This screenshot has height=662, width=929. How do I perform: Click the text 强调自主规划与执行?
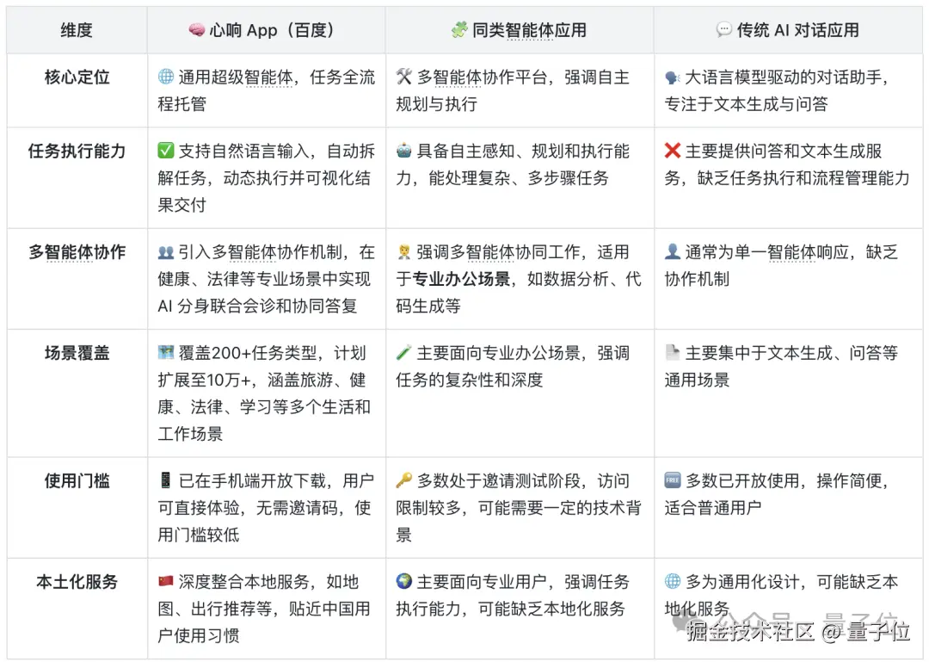point(513,90)
